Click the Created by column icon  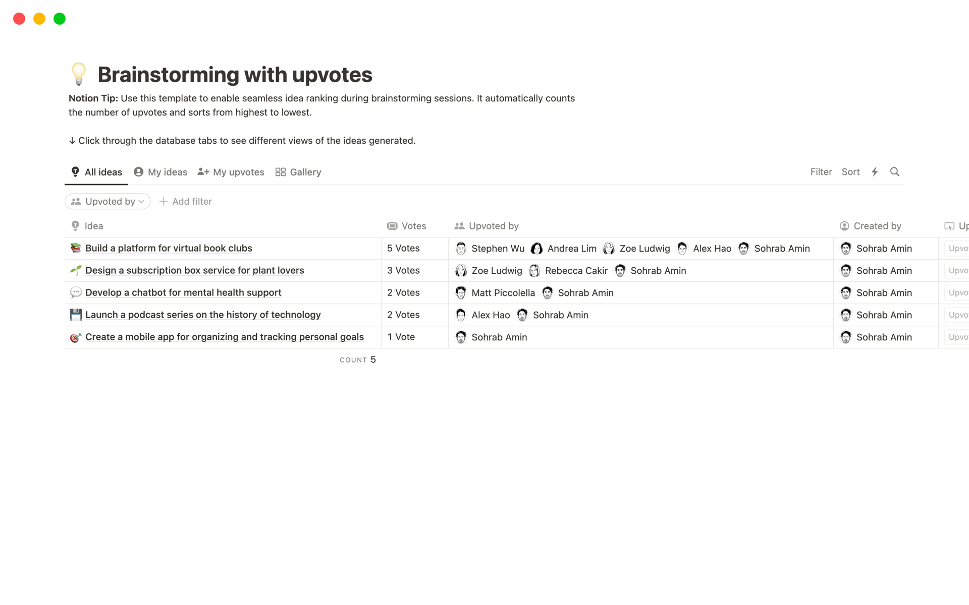(845, 226)
